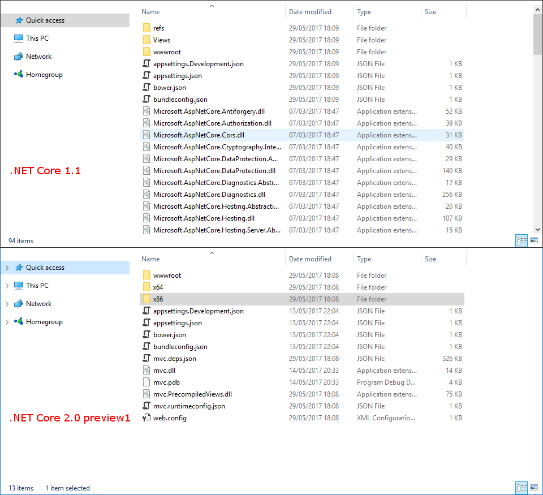
Task: Select Microsoft.AspNetCore.Authorization.dll file
Action: (212, 123)
